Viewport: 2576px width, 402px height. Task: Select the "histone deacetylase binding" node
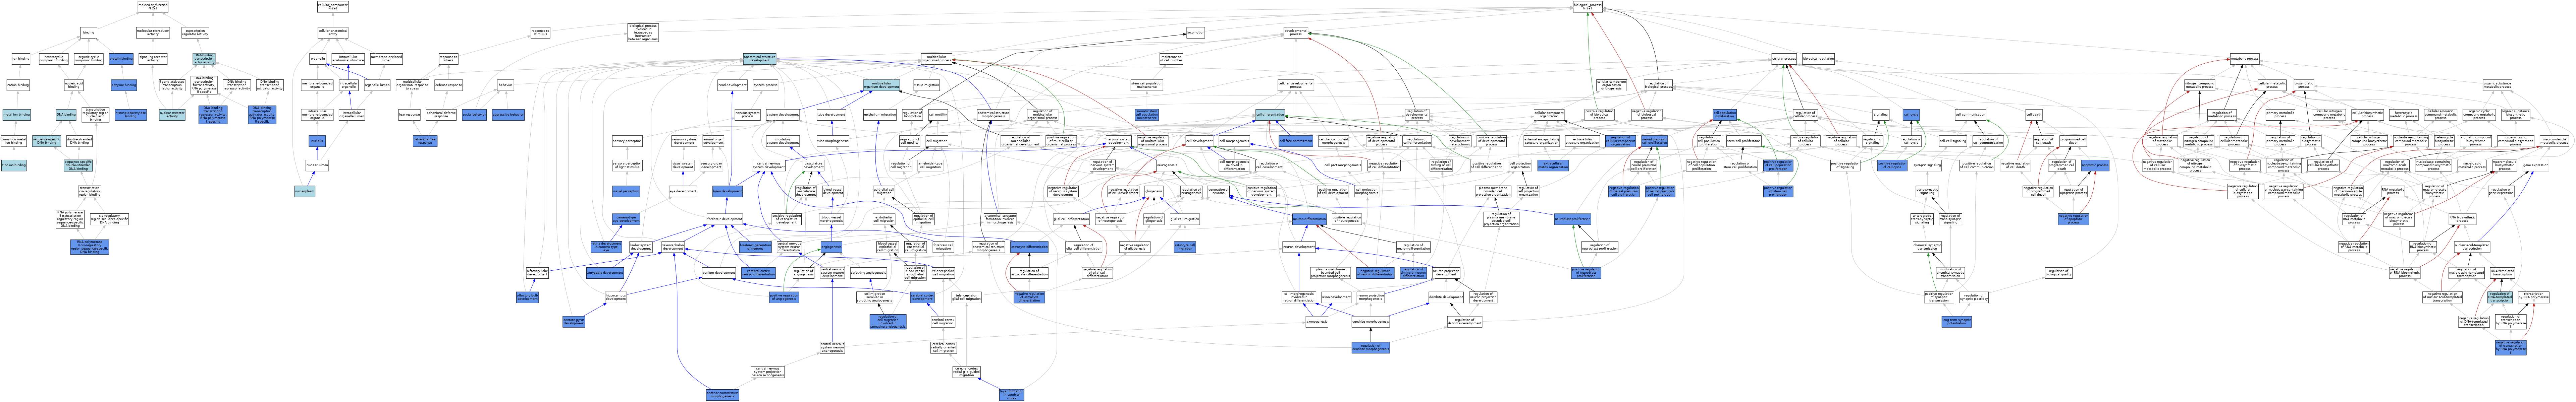click(131, 115)
